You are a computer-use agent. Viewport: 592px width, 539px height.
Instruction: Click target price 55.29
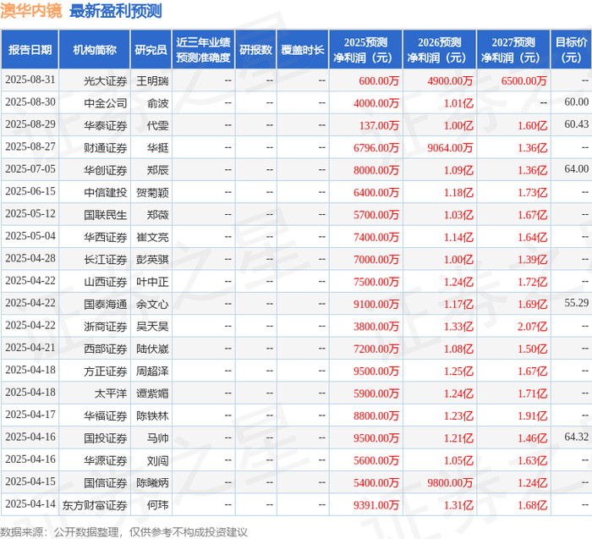click(577, 303)
